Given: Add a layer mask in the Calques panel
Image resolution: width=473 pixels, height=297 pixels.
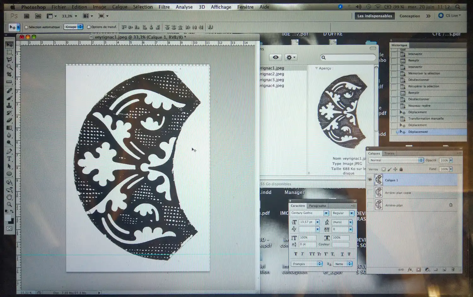Looking at the screenshot, I should tap(418, 270).
